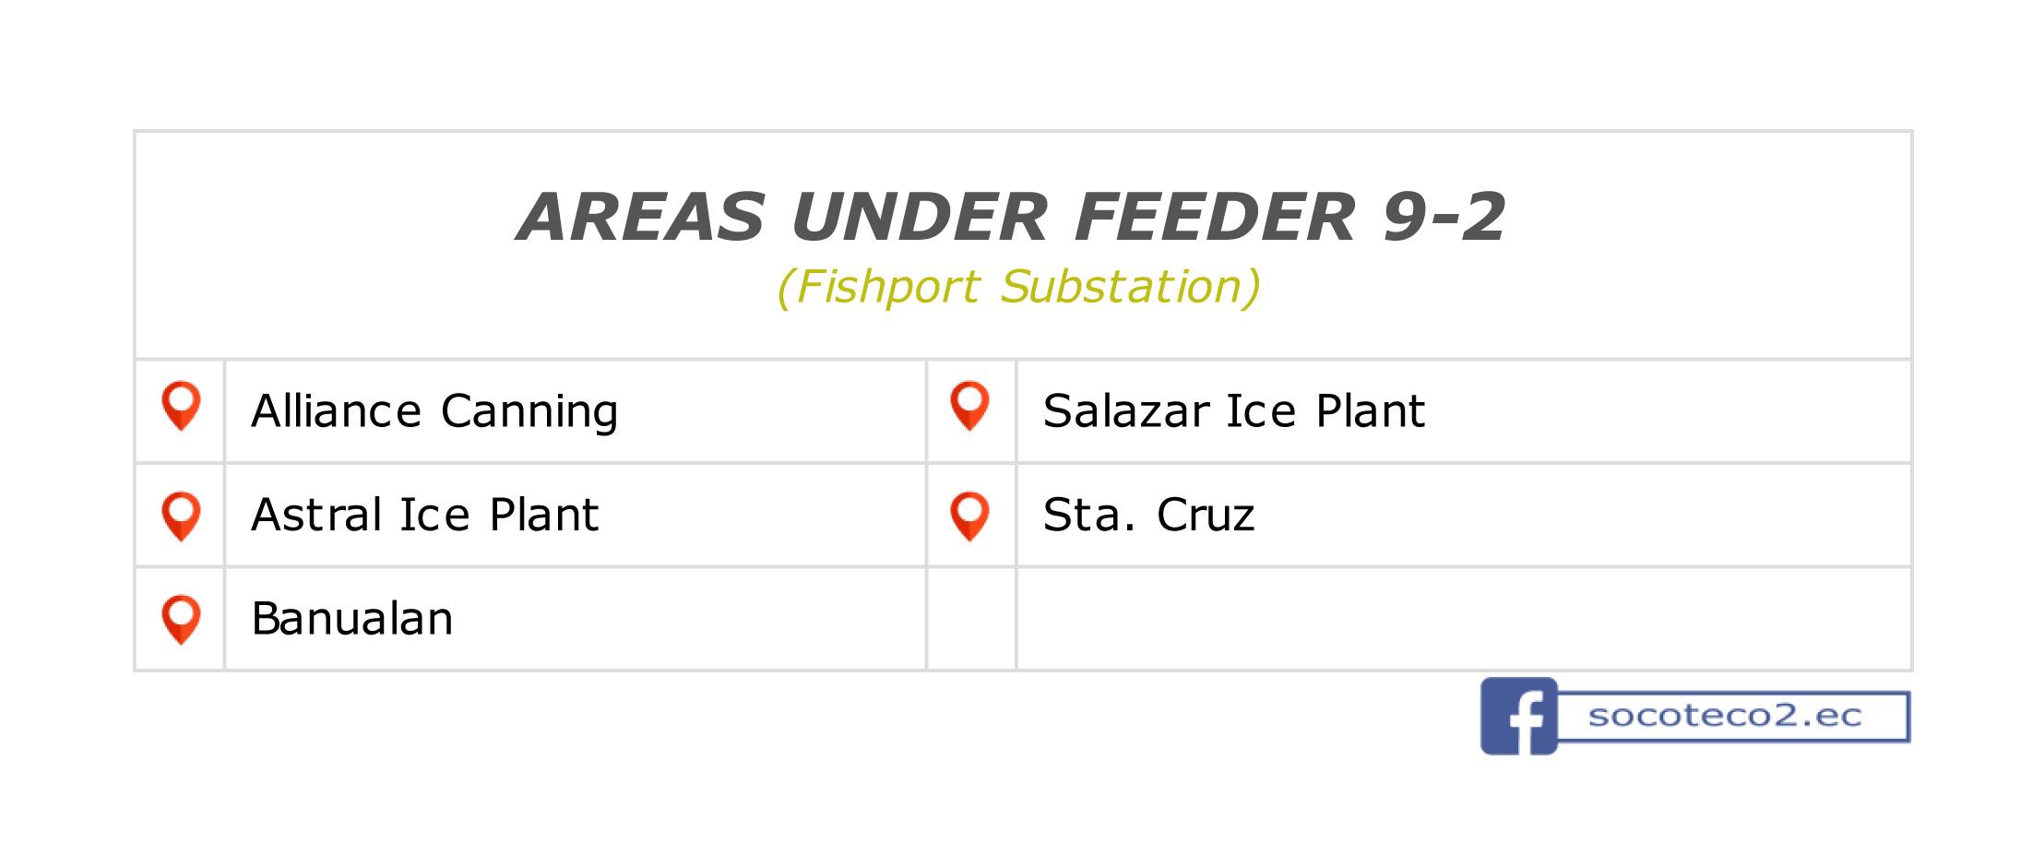Click the pin icon beside Alliance Canning
2044x867 pixels.
[181, 406]
